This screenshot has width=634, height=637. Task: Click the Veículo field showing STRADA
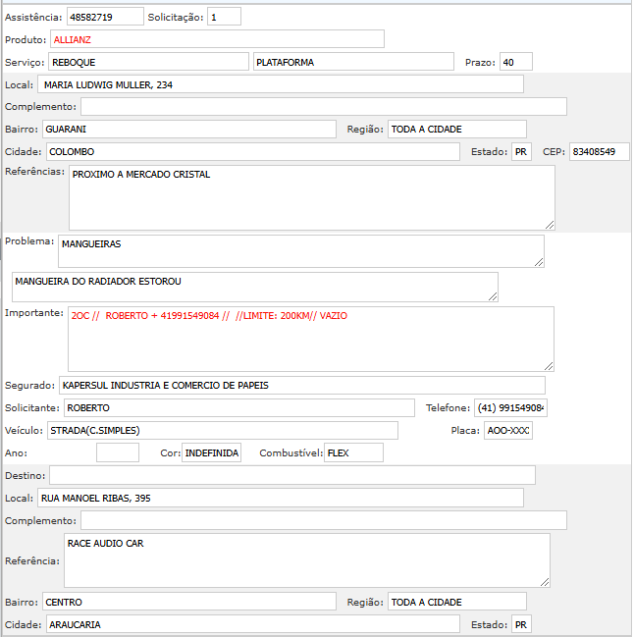(222, 430)
